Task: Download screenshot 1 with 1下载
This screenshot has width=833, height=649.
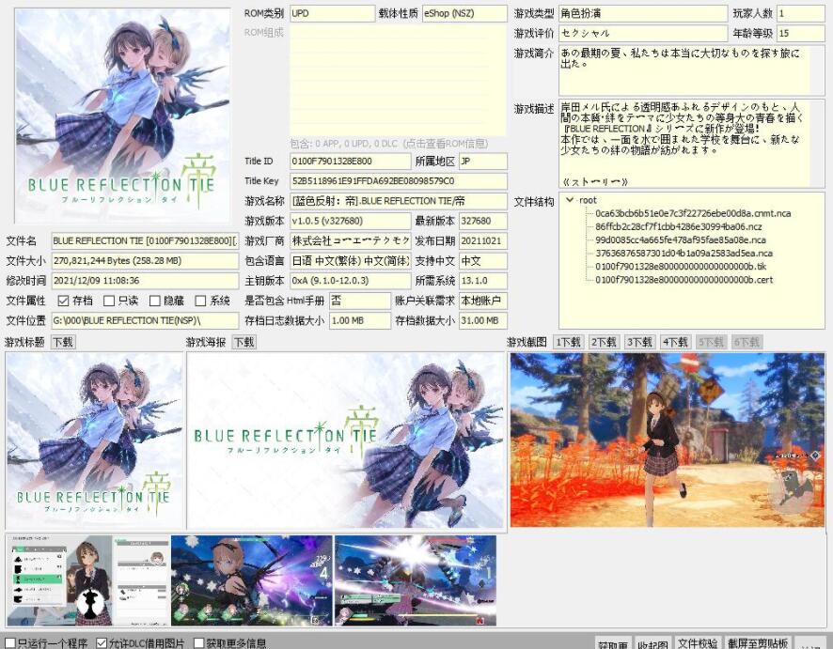Action: (x=568, y=342)
